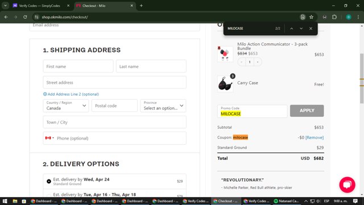
Task: Switch to the Verify Codes — SimplyCodes tab
Action: tap(39, 6)
